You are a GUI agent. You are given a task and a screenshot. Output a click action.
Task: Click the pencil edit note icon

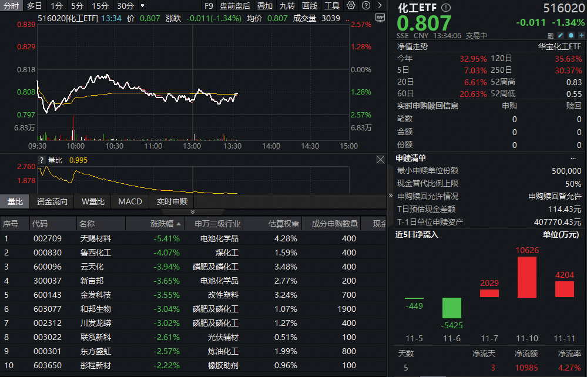(560, 35)
